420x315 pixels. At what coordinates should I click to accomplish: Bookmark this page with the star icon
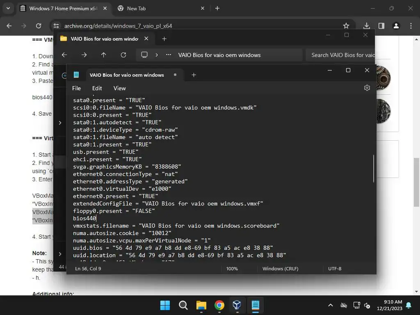[346, 26]
